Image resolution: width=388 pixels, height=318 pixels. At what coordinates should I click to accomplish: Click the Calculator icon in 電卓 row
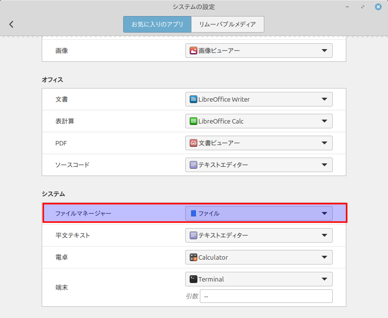pyautogui.click(x=194, y=257)
